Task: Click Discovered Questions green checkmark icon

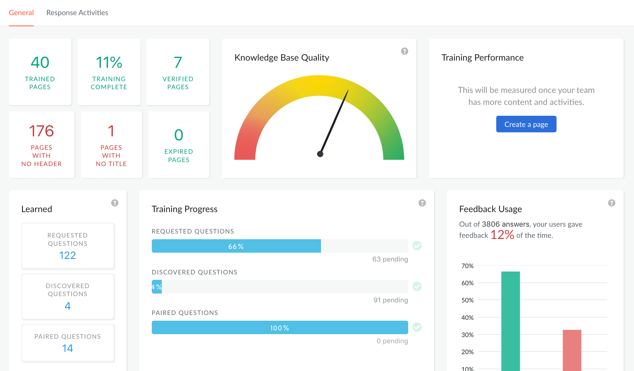Action: (417, 286)
